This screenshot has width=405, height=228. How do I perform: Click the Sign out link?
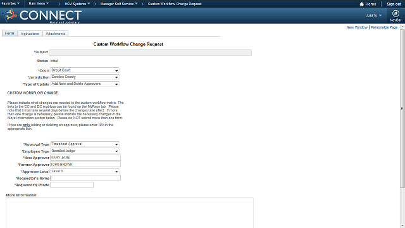(394, 4)
